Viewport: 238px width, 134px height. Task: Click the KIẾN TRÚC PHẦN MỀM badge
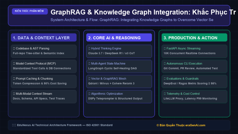click(x=30, y=11)
